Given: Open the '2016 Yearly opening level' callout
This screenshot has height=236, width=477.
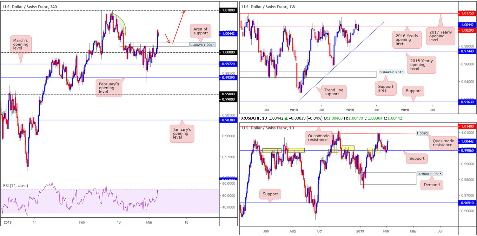Looking at the screenshot, I should tap(407, 40).
